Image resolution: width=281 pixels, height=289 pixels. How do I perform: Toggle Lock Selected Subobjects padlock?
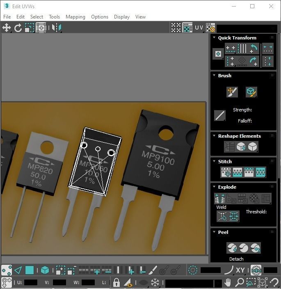[x=117, y=282]
